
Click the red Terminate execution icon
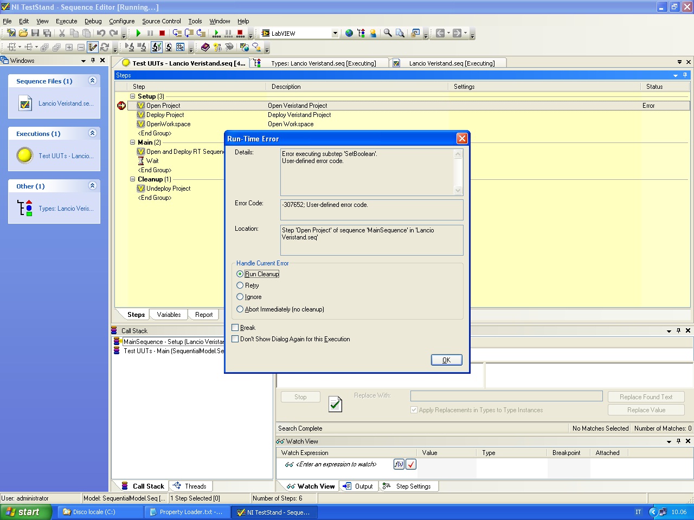tap(162, 33)
